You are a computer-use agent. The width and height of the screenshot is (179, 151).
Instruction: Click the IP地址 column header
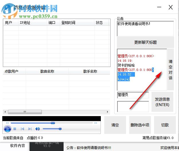pyautogui.click(x=33, y=23)
